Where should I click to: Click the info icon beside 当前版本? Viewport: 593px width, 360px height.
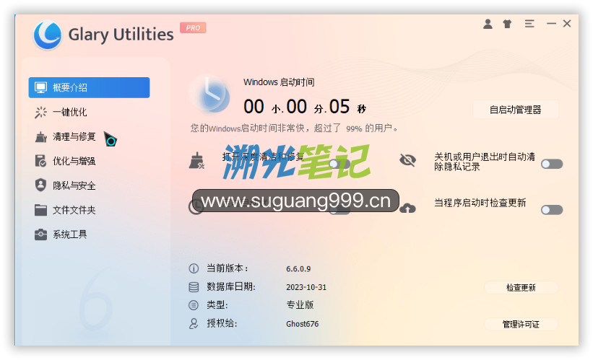[194, 268]
